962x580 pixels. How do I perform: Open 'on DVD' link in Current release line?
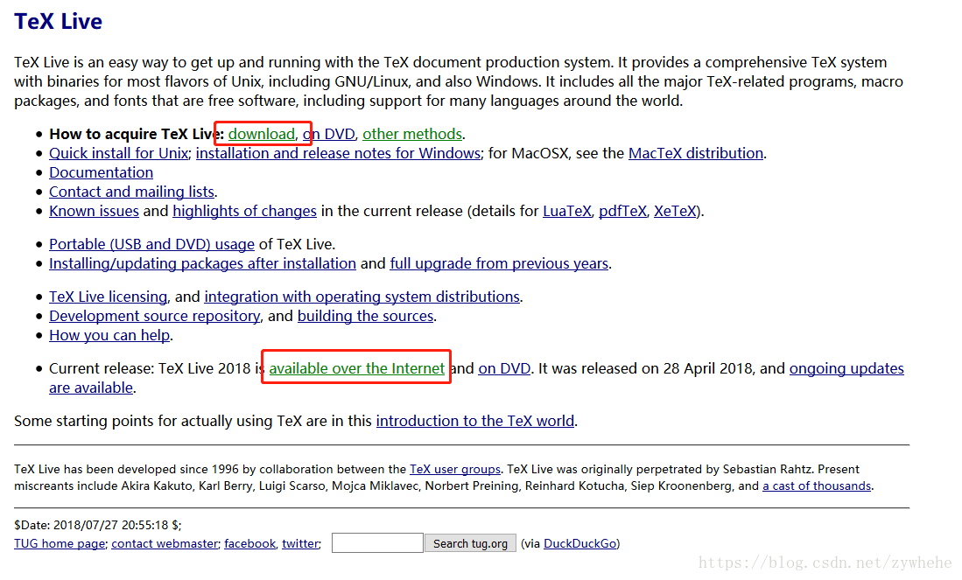coord(504,368)
